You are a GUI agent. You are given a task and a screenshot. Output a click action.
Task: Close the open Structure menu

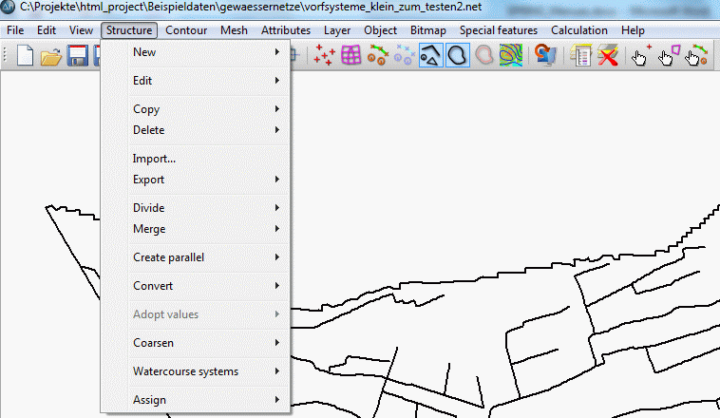coord(129,30)
